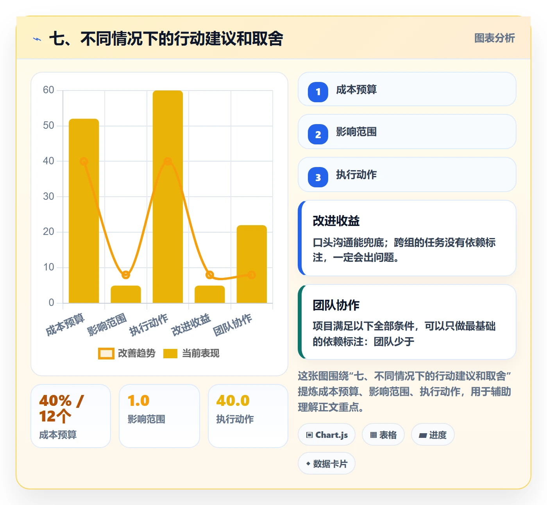Click the 进度 tag
The width and height of the screenshot is (547, 505).
[433, 435]
